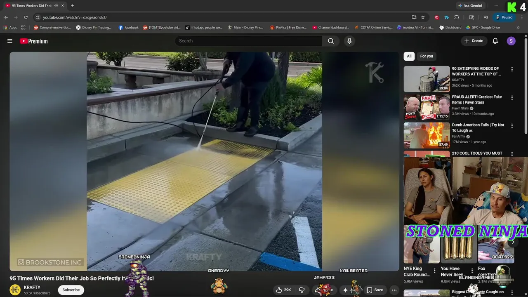Screen dimensions: 528x297
Task: Click the Create button
Action: 474,41
